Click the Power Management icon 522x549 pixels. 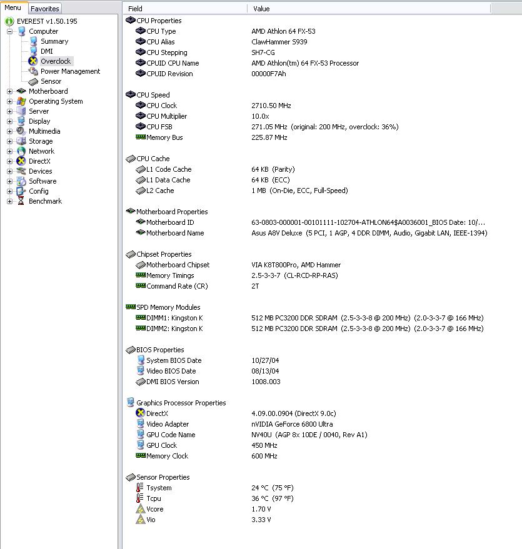click(x=33, y=71)
